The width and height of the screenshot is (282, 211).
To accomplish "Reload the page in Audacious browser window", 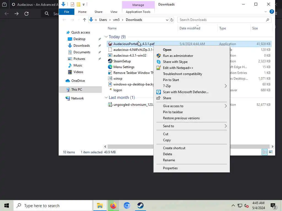I will (26, 14).
